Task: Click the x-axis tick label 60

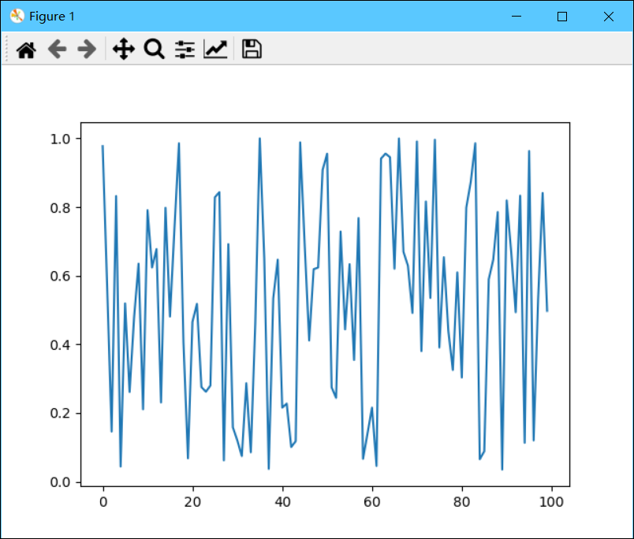Action: coord(372,502)
